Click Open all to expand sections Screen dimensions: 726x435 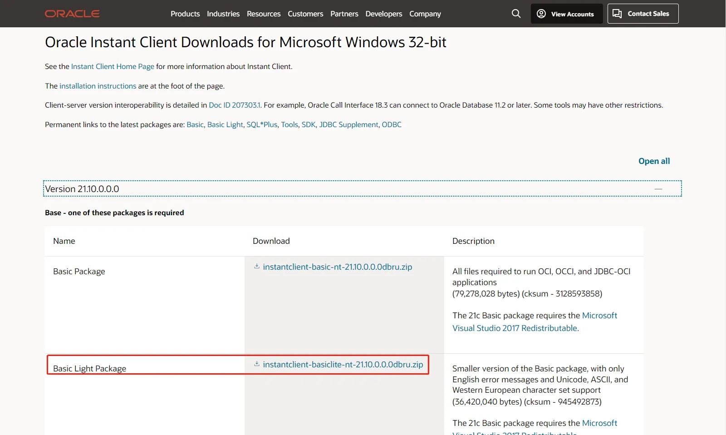tap(654, 161)
